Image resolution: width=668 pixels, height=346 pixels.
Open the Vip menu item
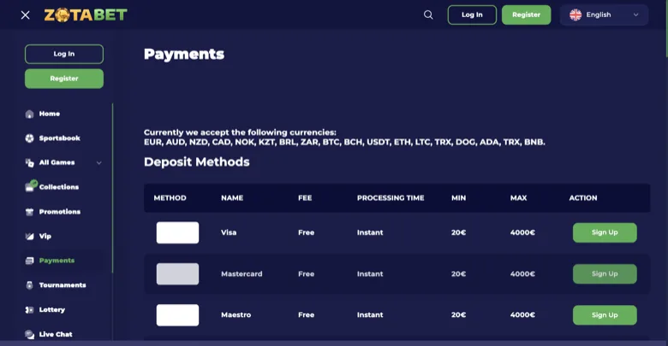point(45,236)
